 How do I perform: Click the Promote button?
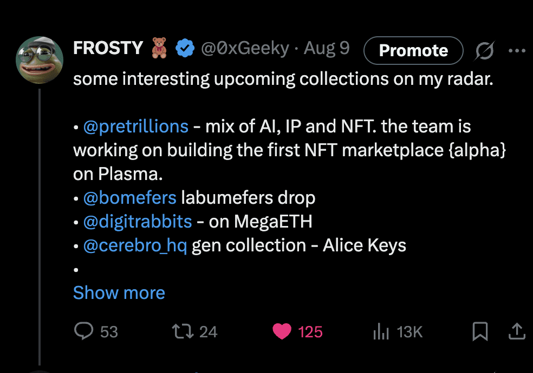(413, 50)
